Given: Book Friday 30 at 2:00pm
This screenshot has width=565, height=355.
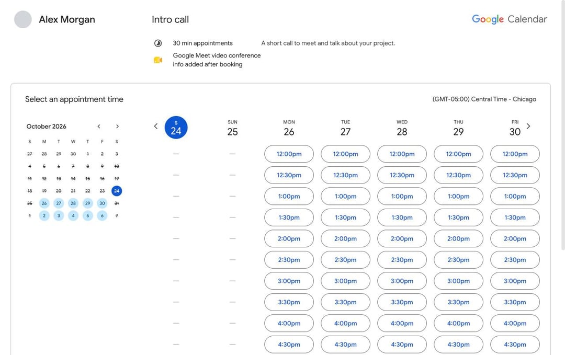Looking at the screenshot, I should tap(515, 239).
